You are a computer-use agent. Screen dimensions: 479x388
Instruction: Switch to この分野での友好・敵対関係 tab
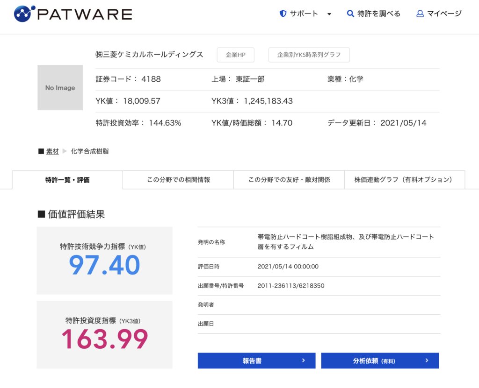point(289,180)
